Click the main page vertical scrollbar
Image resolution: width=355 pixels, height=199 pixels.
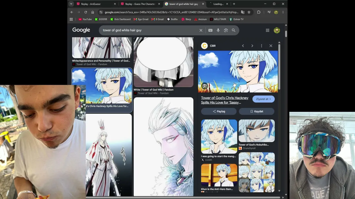point(286,33)
